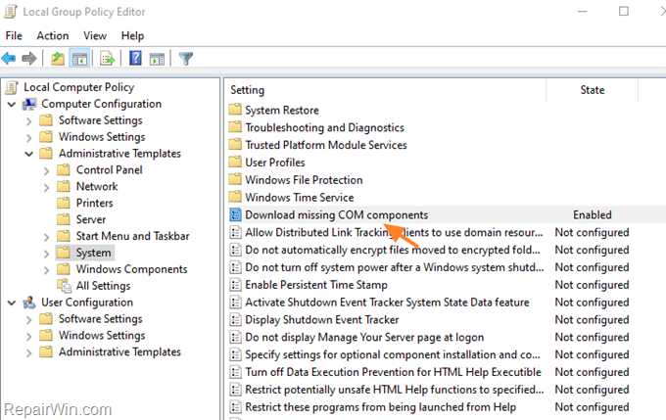Select Activate Shutdown Event Tracker System State setting

(x=387, y=302)
